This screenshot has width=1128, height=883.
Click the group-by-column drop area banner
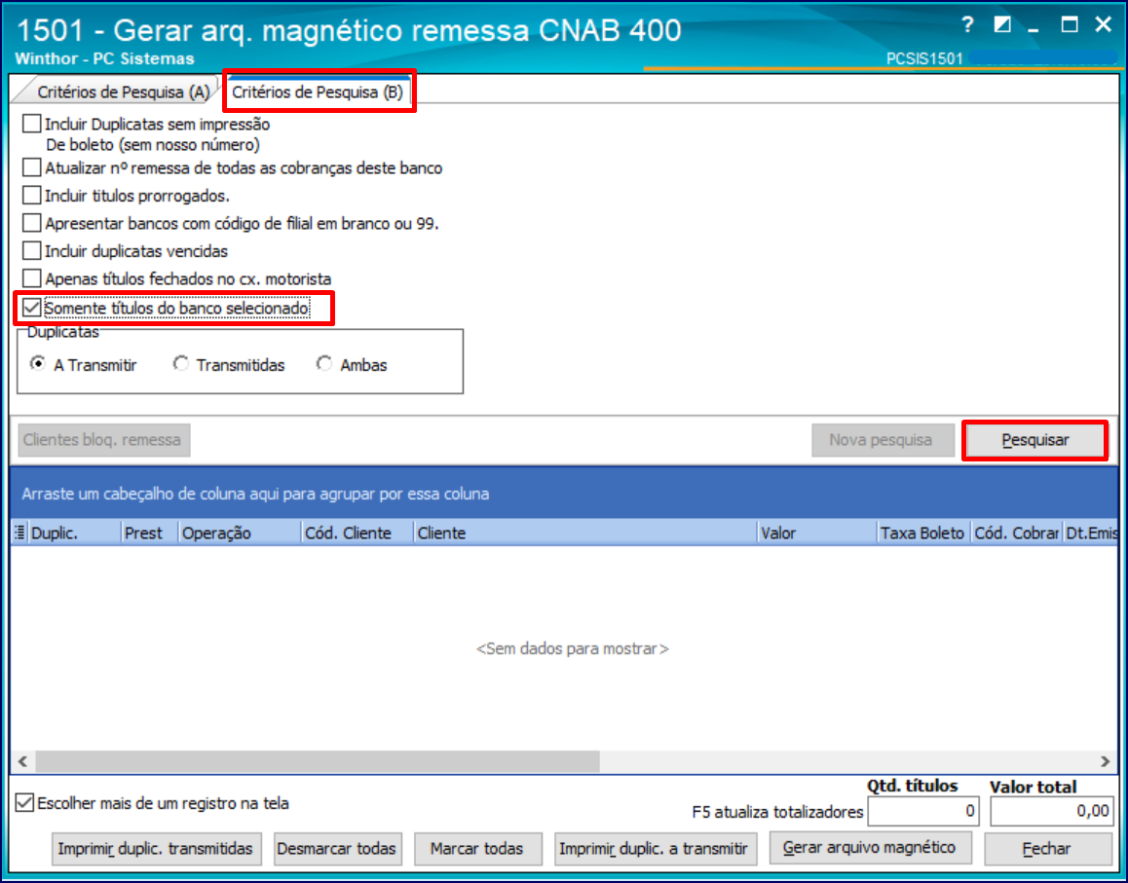point(564,494)
